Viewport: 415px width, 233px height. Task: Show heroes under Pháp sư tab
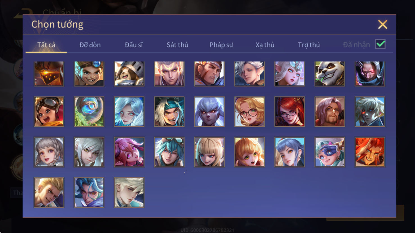221,45
